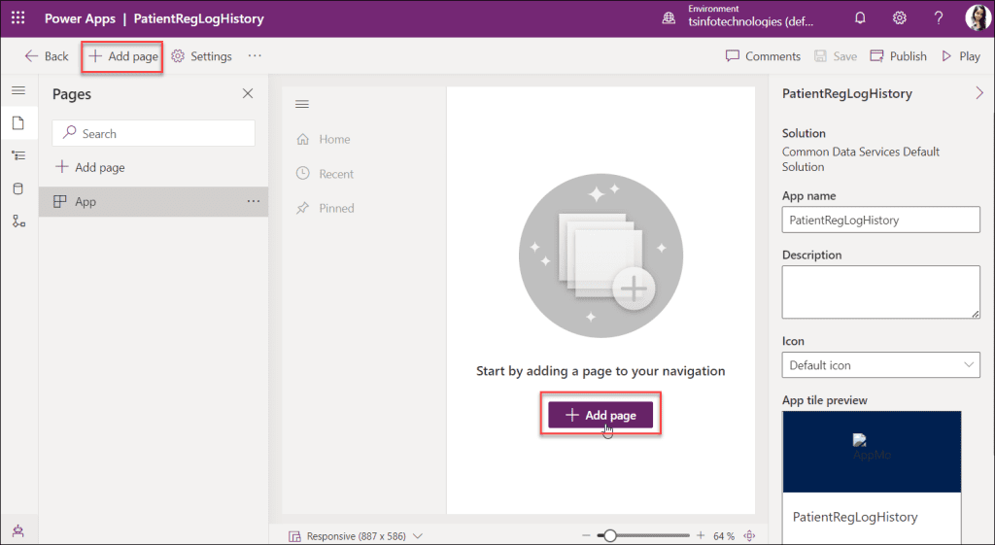Click the zoom slider handle
This screenshot has height=545, width=995.
[610, 536]
